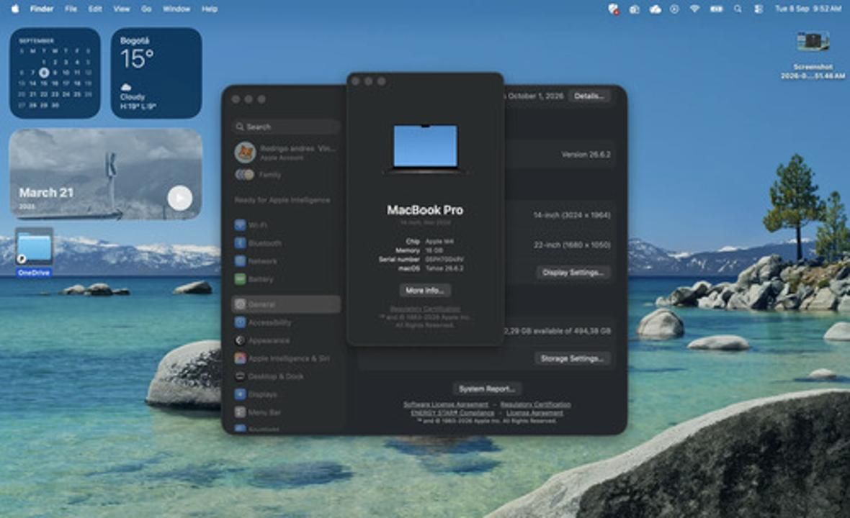Open Accessibility in the sidebar
850x518 pixels.
tap(286, 322)
